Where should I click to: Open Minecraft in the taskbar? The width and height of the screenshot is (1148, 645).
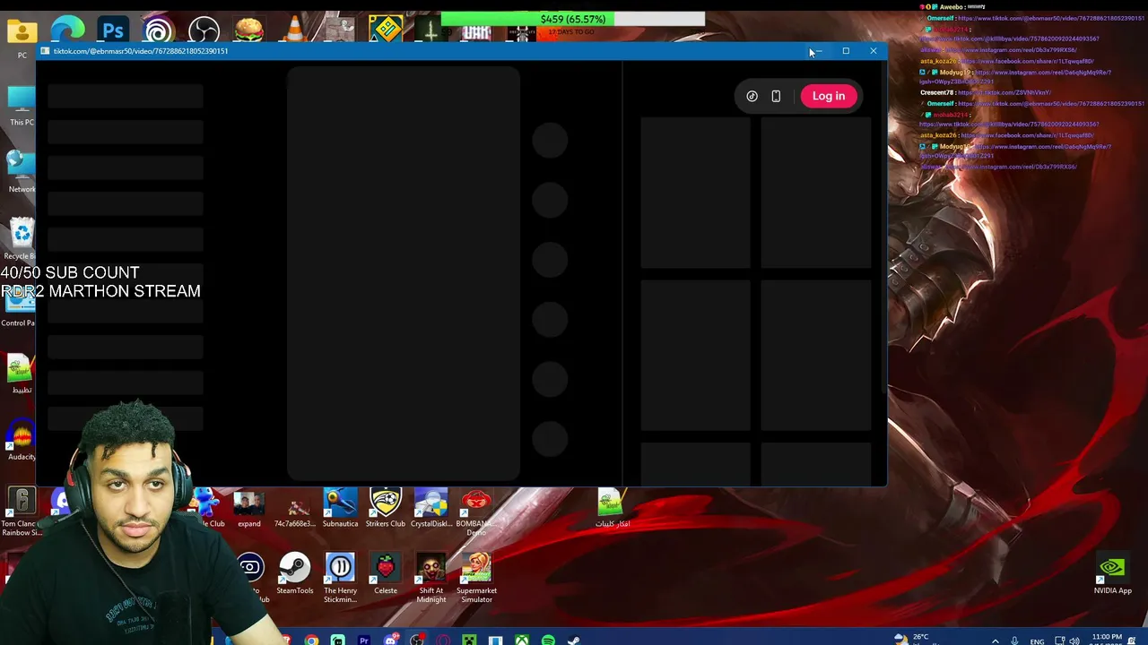tap(469, 640)
